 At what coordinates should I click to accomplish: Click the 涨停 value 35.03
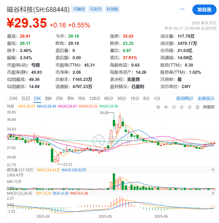[x=128, y=36]
